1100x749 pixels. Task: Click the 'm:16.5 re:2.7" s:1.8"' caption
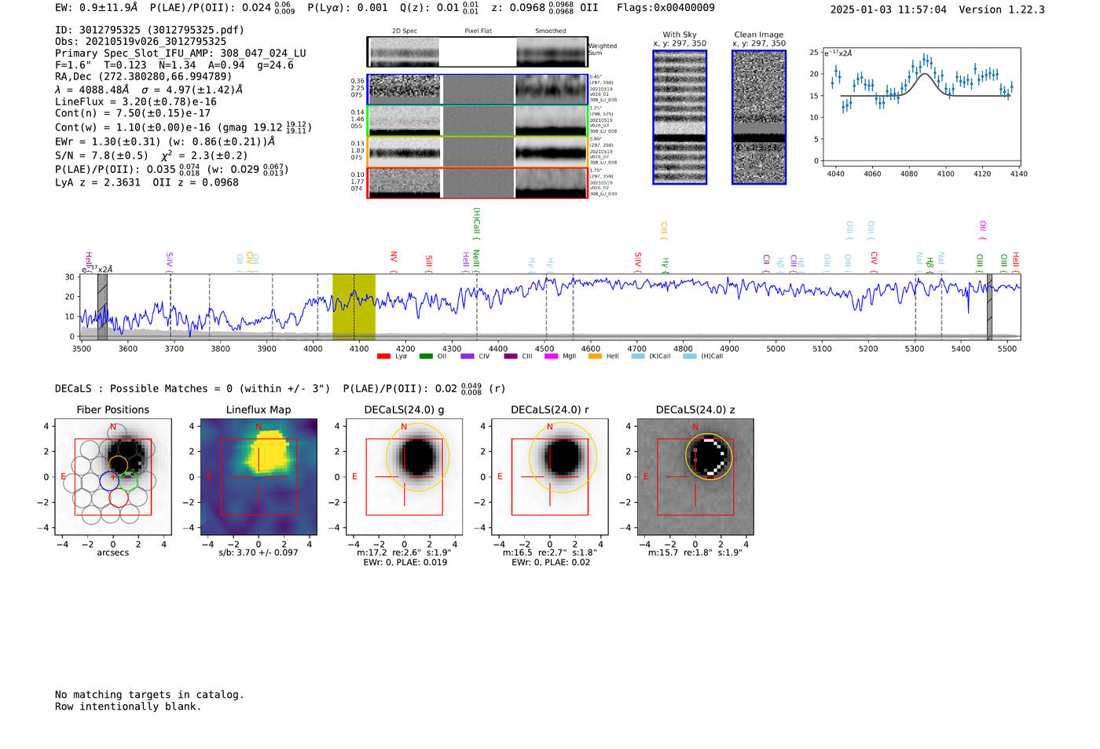tap(550, 553)
